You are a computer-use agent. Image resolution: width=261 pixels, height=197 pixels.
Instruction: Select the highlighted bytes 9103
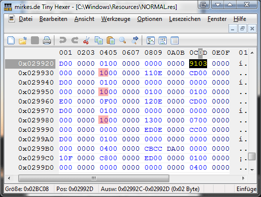pyautogui.click(x=198, y=64)
